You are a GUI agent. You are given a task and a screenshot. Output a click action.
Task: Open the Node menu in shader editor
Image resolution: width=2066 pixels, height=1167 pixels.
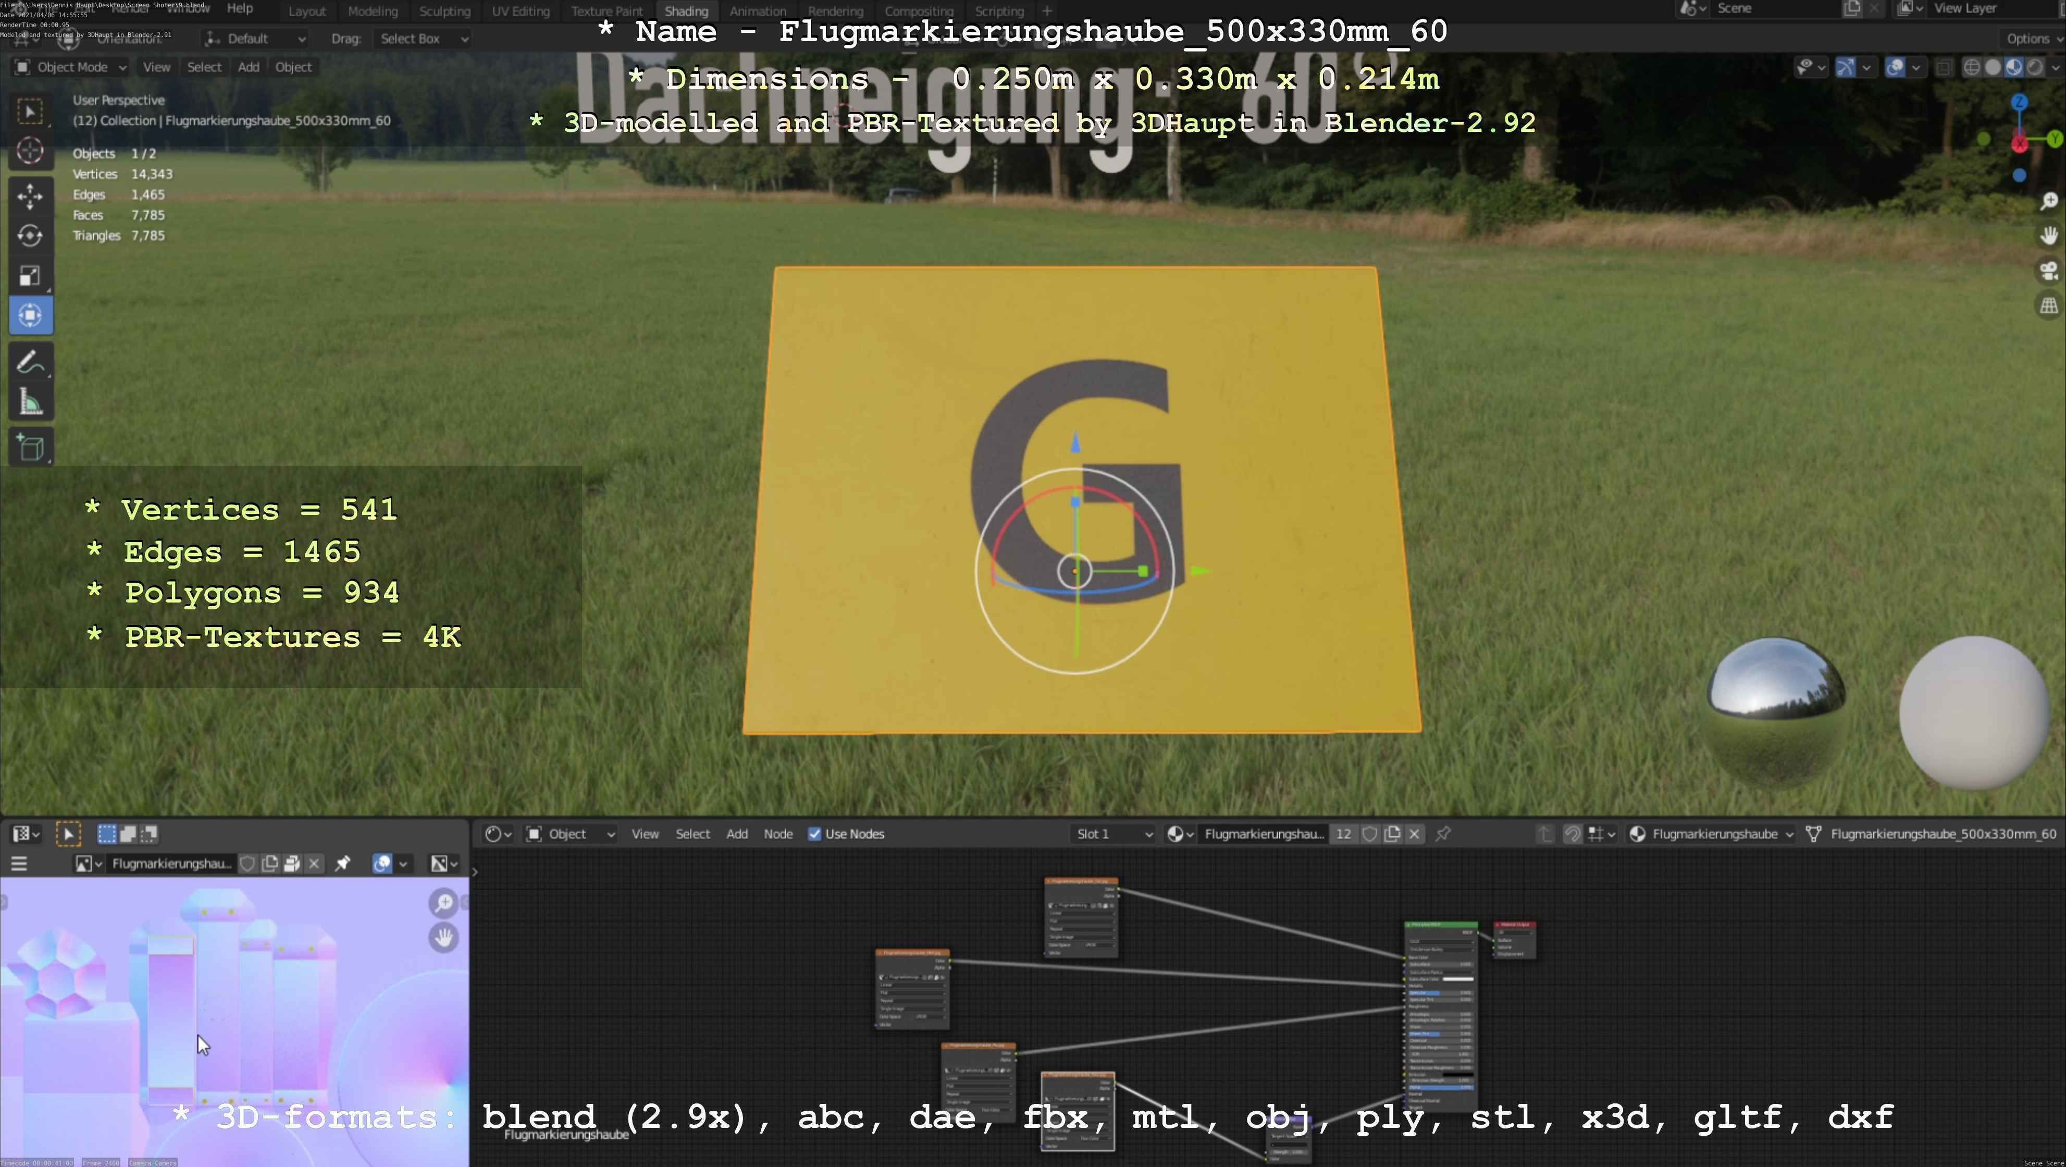tap(777, 834)
